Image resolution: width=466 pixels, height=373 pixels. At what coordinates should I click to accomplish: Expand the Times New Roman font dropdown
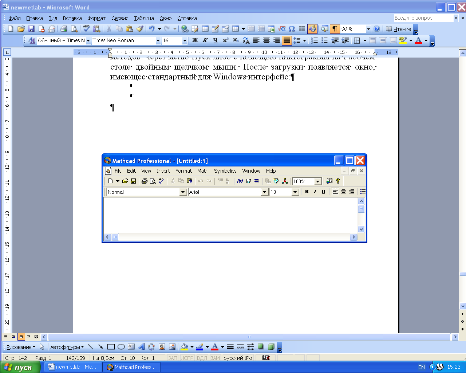158,41
